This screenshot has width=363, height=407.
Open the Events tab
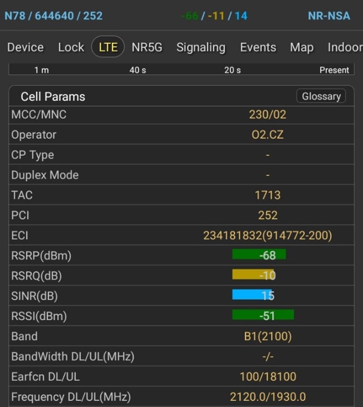(x=258, y=47)
